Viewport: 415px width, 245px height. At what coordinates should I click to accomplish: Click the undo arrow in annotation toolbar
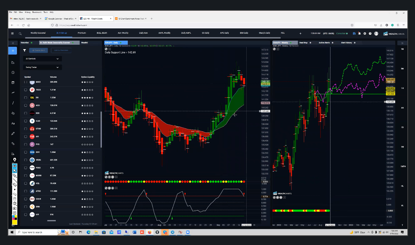click(x=15, y=194)
